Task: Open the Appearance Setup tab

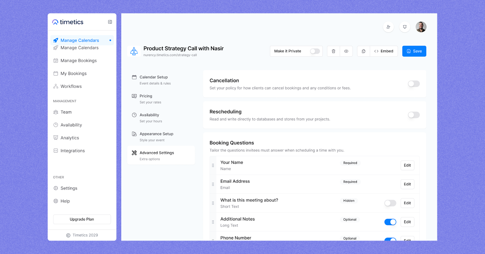Action: click(161, 137)
